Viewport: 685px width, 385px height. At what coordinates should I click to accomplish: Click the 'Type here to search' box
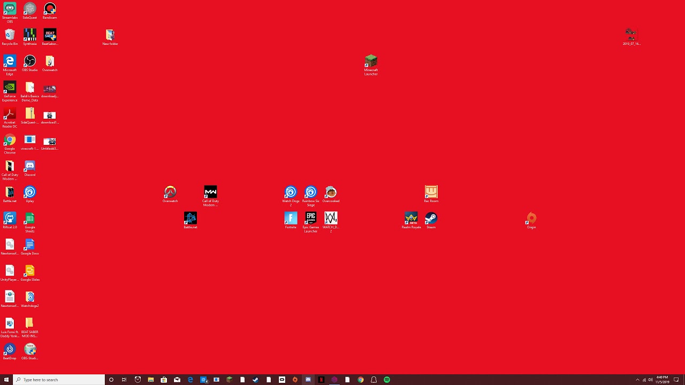click(x=59, y=380)
